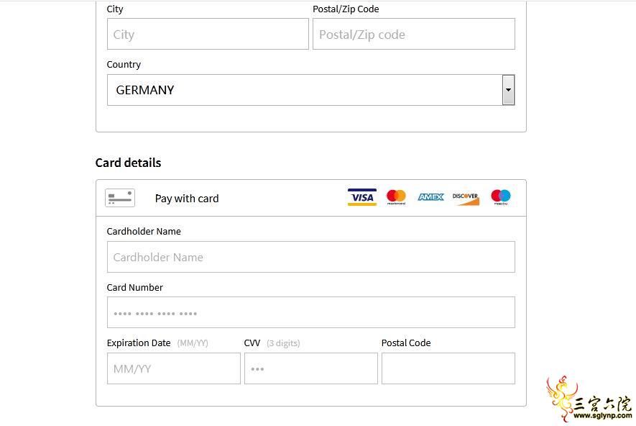This screenshot has width=636, height=426.
Task: Click the Visa card logo
Action: [x=361, y=197]
